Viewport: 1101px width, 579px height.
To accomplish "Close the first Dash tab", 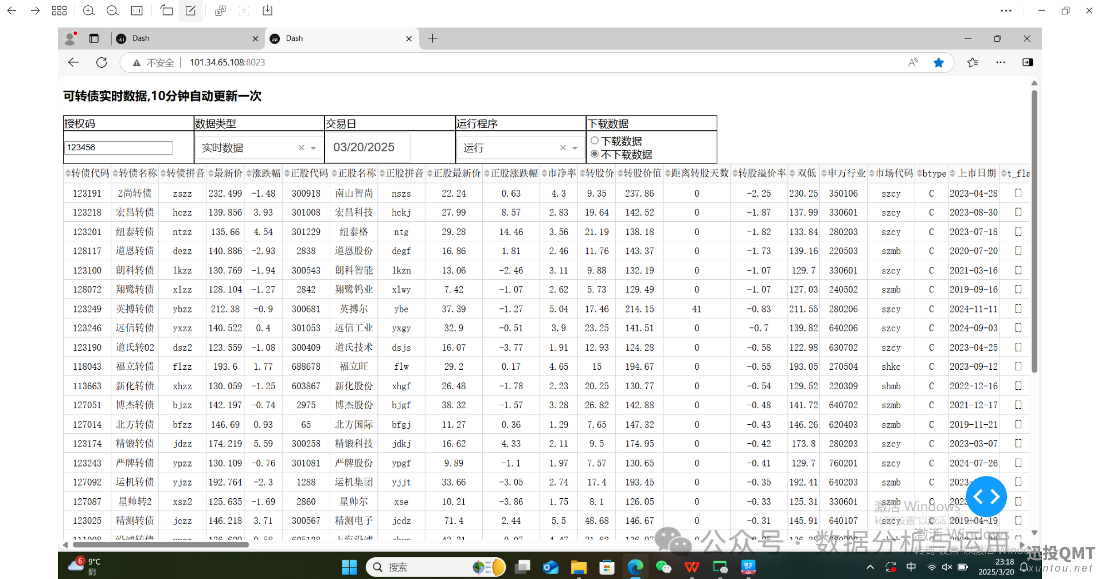I will (x=255, y=38).
